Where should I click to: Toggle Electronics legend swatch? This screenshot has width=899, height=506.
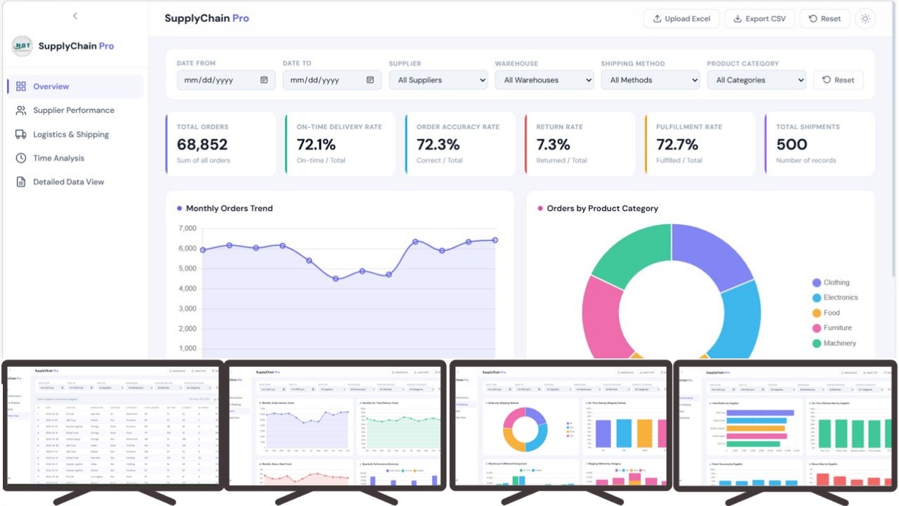point(817,298)
